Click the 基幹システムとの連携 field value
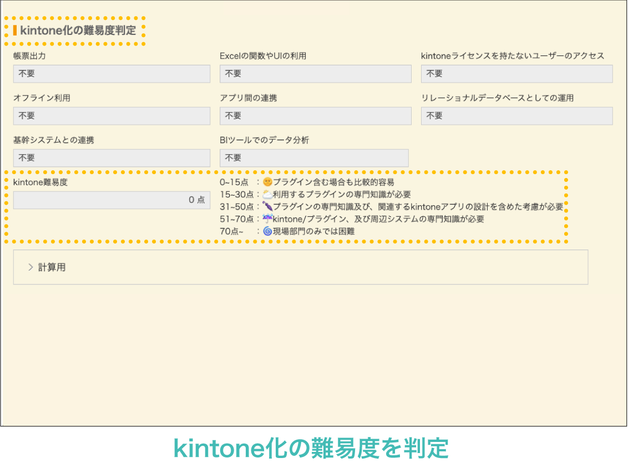This screenshot has height=468, width=628. tap(112, 157)
